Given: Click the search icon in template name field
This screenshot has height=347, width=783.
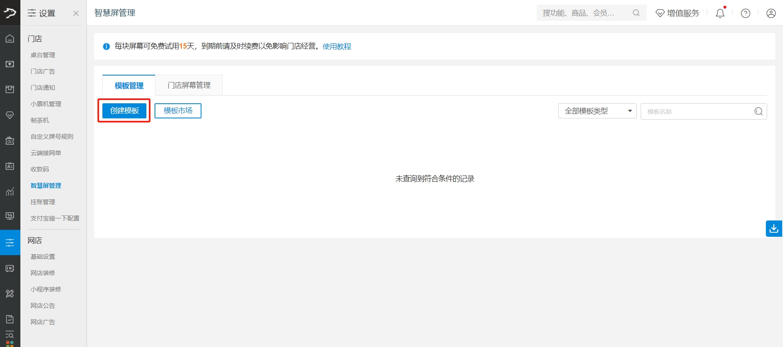Looking at the screenshot, I should [758, 111].
